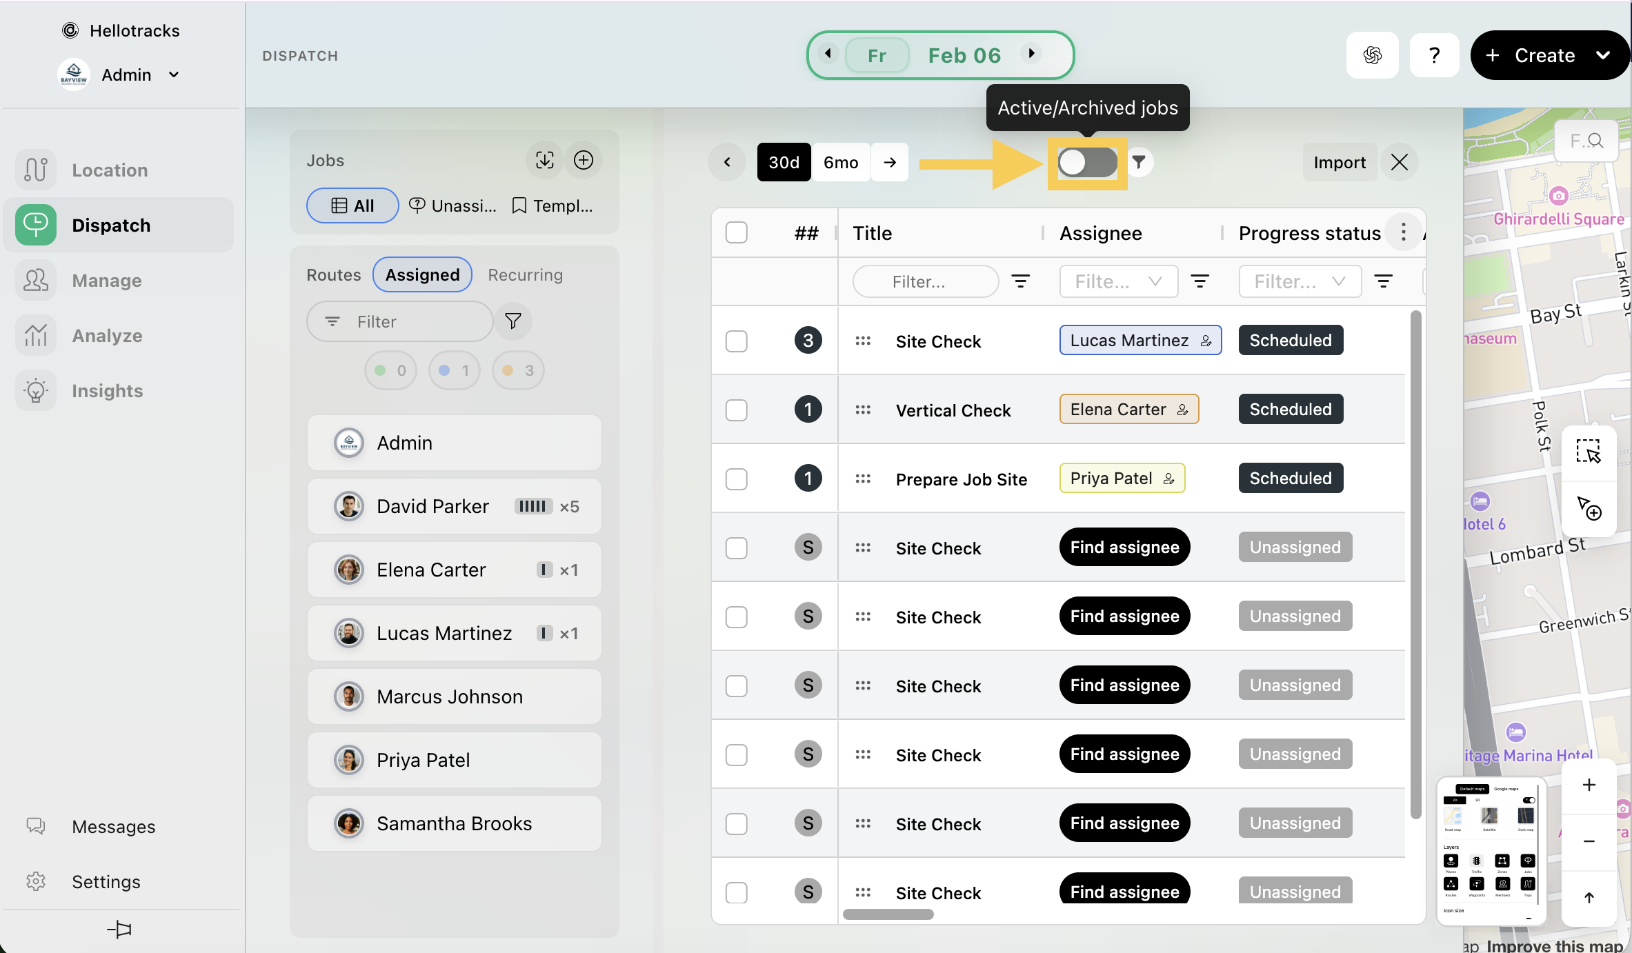
Task: Click the AI assistant icon in header
Action: [x=1372, y=55]
